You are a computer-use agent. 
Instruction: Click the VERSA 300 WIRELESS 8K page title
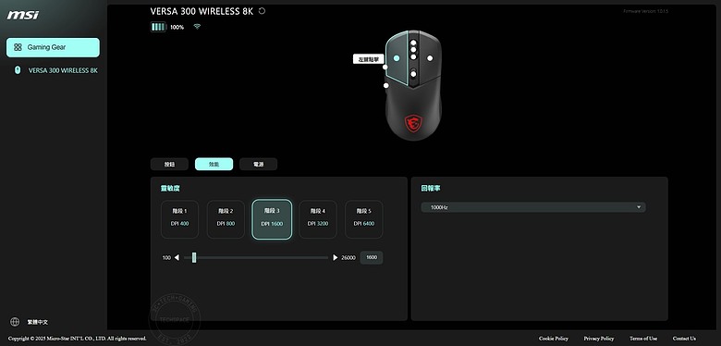tap(202, 11)
